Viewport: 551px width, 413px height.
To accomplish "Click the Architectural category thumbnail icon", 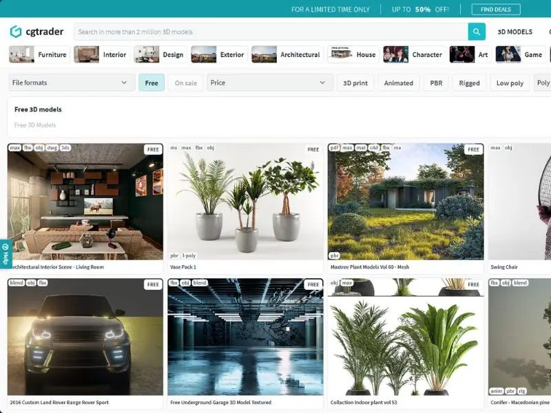I will click(x=264, y=54).
